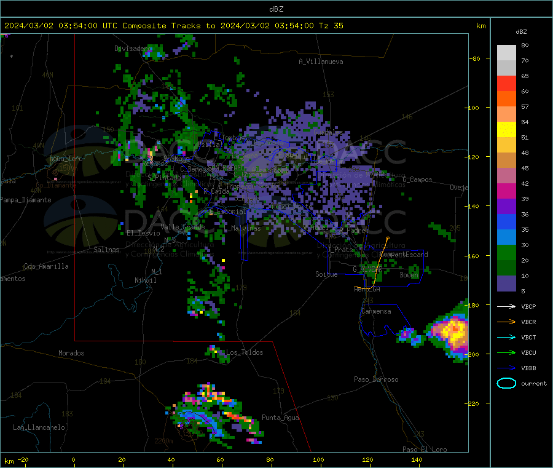Click the Bowen map label
The width and height of the screenshot is (553, 468).
(x=409, y=275)
